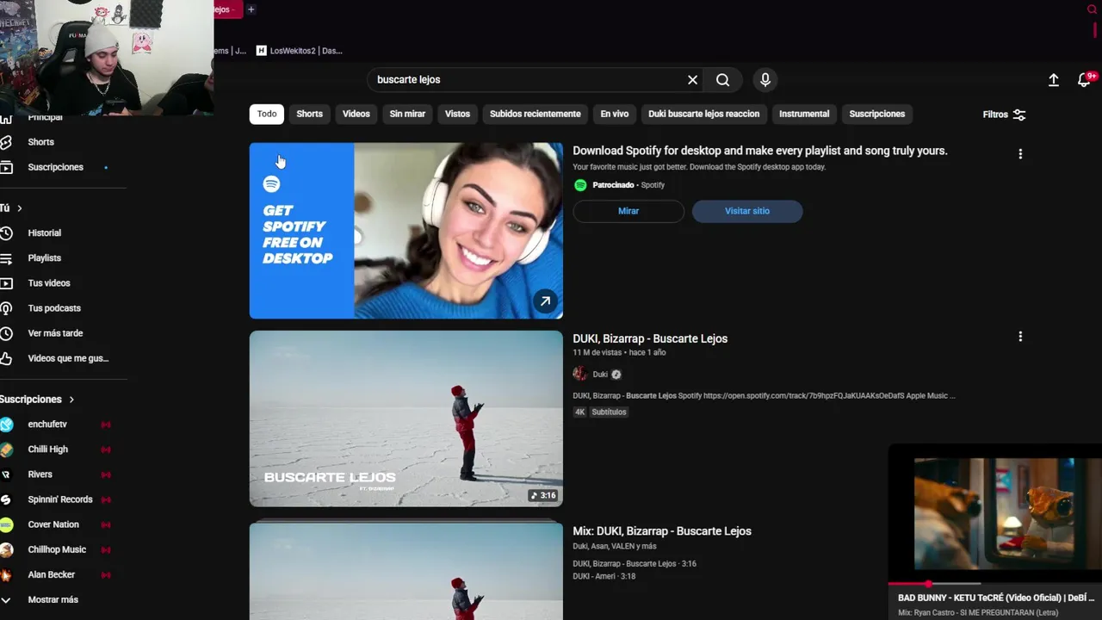Open the DUKI, Bizarrap - Buscarte Lejos title

[x=650, y=338]
